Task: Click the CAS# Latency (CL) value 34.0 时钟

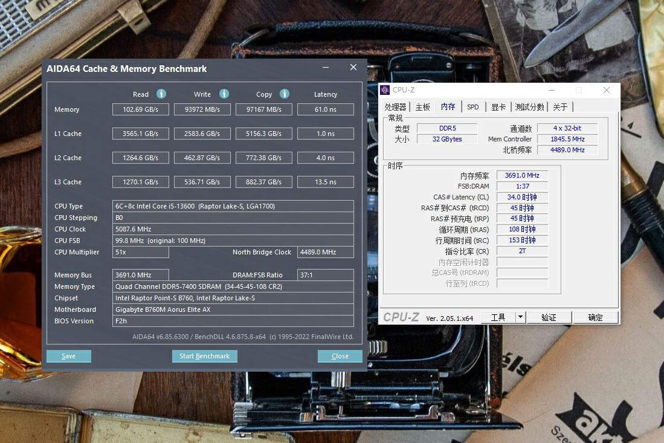Action: [522, 197]
